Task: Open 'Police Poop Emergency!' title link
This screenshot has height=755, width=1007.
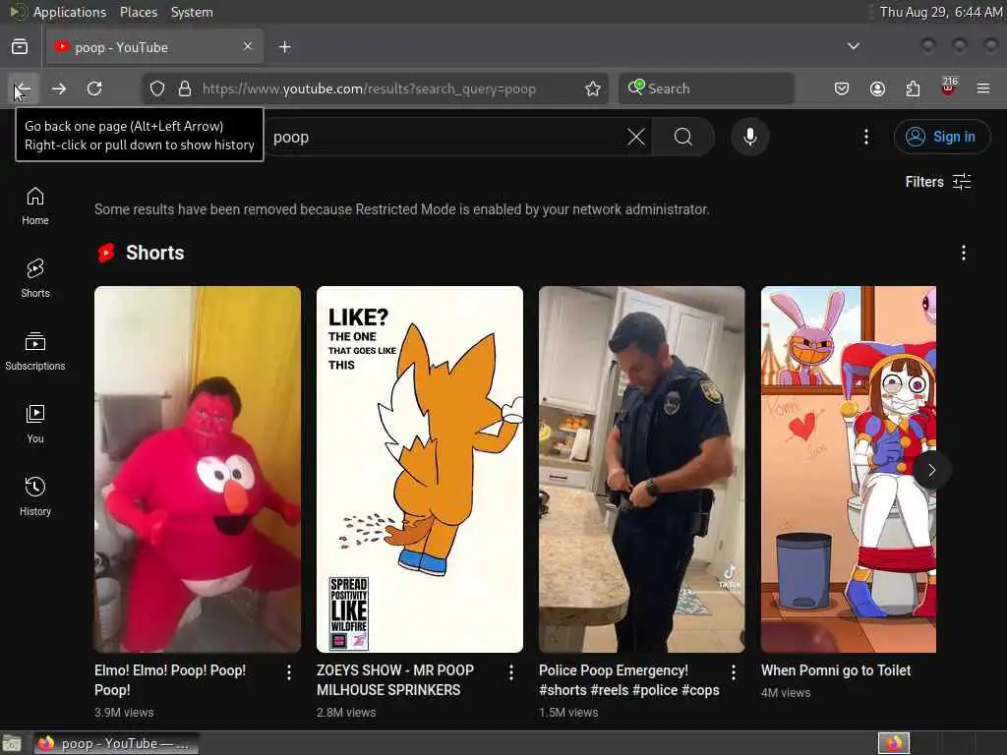Action: point(628,680)
